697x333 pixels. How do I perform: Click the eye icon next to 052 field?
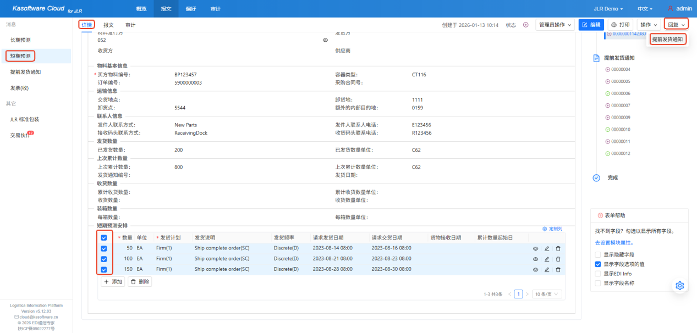(325, 40)
